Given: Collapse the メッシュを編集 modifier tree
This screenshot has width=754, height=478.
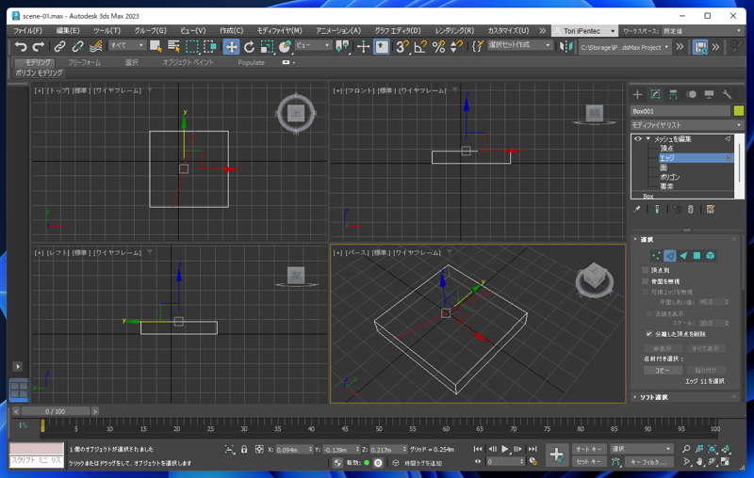Looking at the screenshot, I should point(647,138).
